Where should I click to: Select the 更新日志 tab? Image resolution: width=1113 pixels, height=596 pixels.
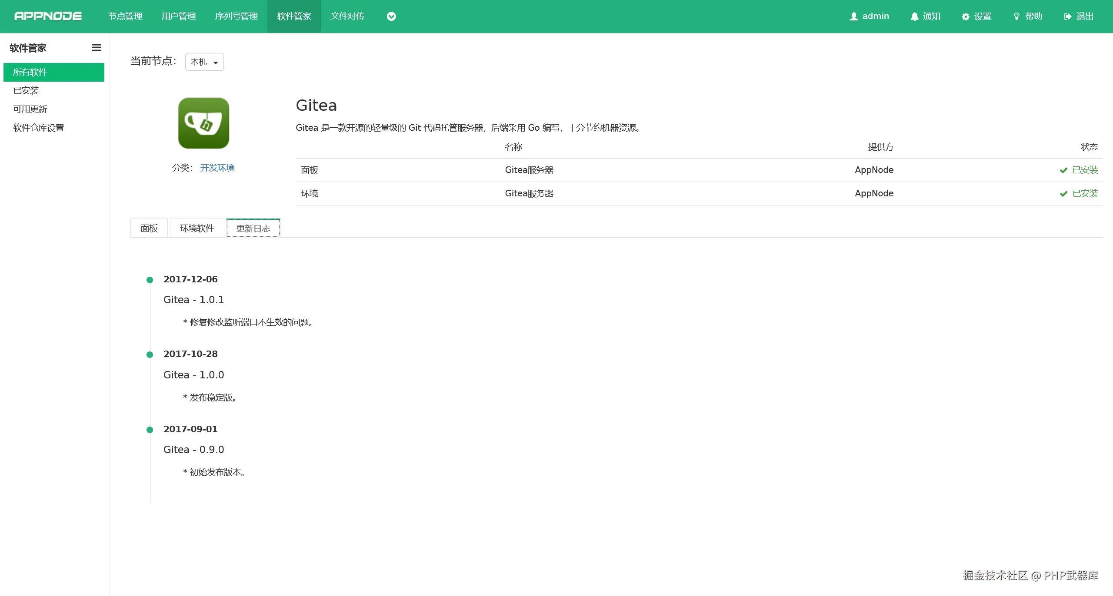click(253, 228)
